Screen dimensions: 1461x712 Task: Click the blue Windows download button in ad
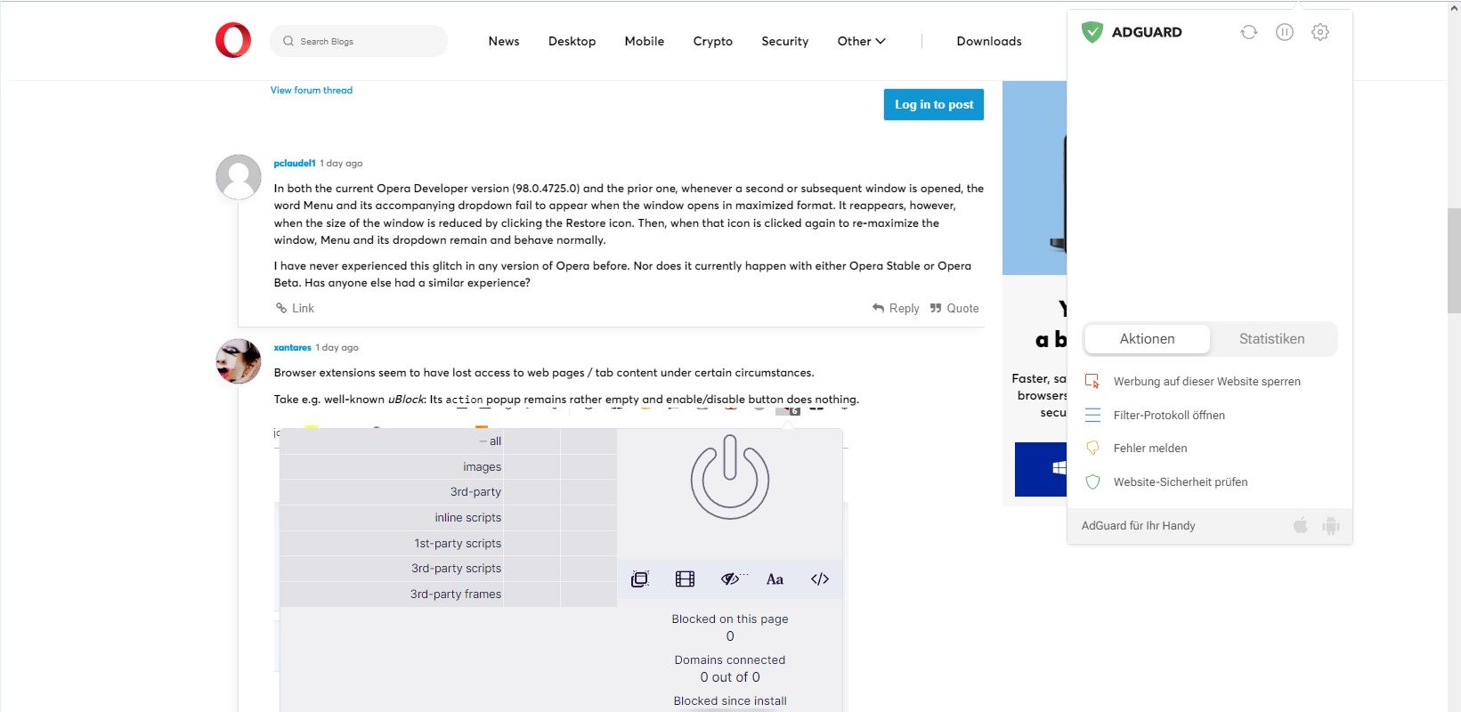(1041, 469)
